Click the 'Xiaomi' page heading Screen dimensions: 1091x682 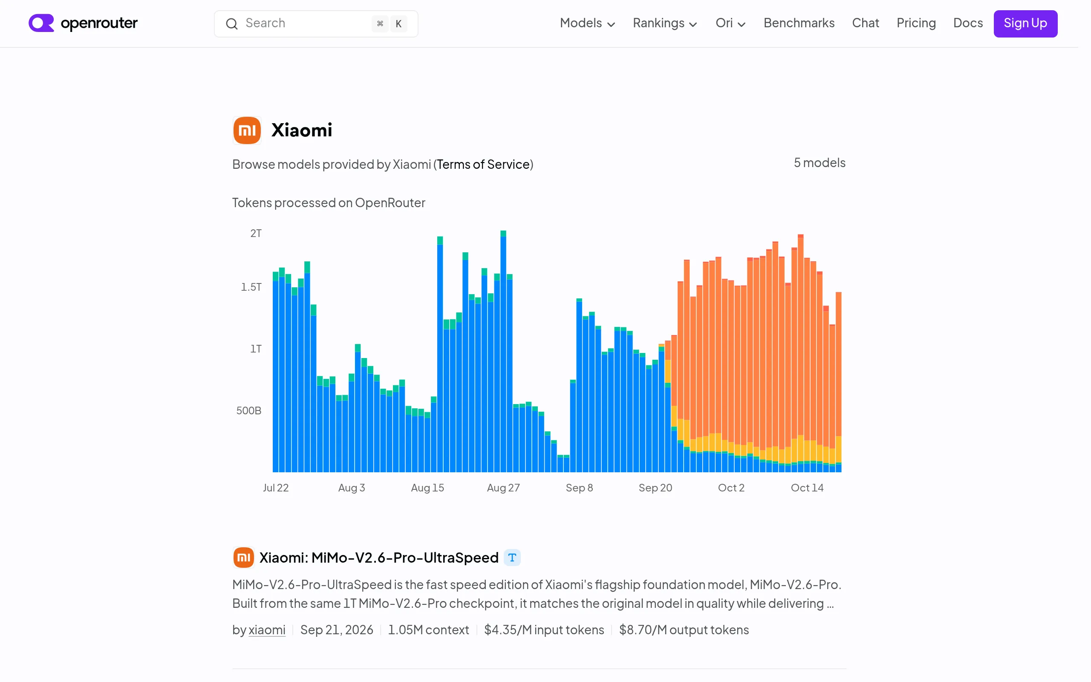pyautogui.click(x=302, y=130)
